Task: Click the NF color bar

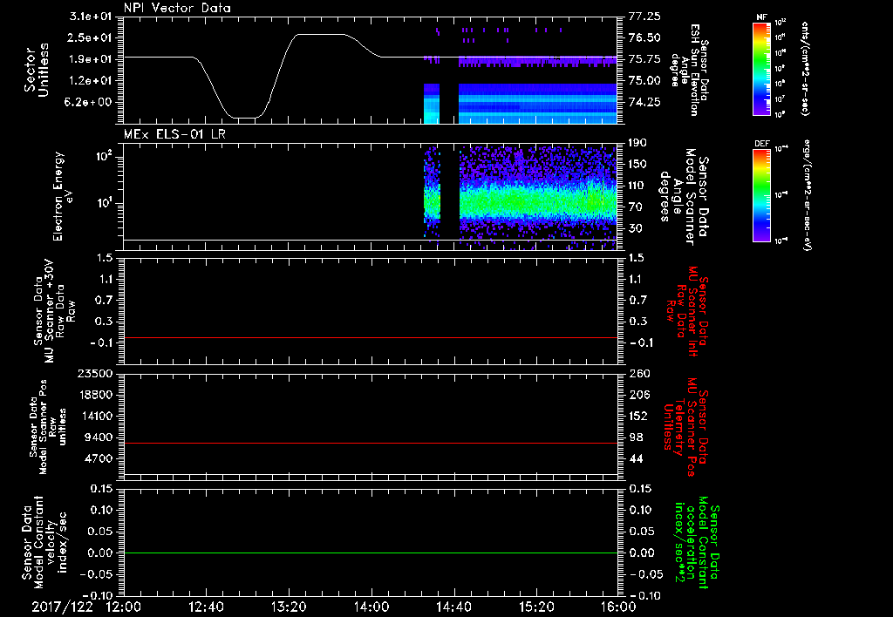Action: [x=762, y=68]
